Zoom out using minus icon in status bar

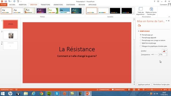pyautogui.click(x=147, y=90)
